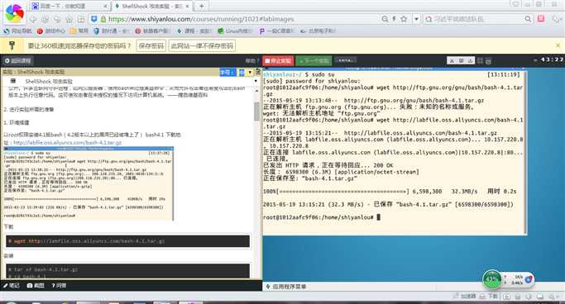Click the tar xf command code block

127,270
